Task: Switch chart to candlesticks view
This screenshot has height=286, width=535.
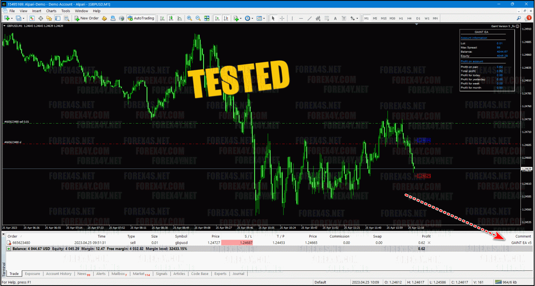Action: click(171, 18)
